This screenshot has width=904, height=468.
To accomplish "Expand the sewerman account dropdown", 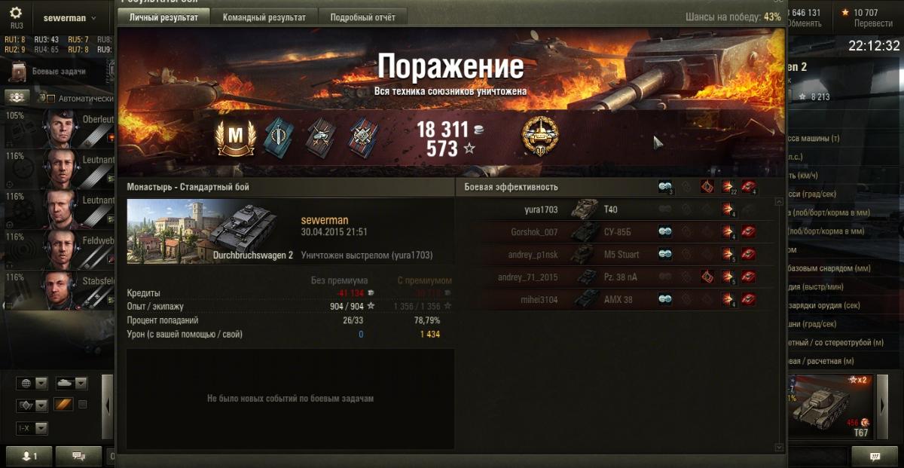I will pyautogui.click(x=70, y=17).
